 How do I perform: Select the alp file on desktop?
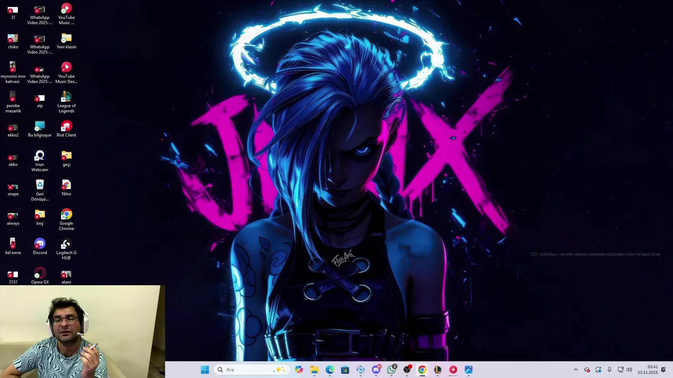[x=39, y=100]
